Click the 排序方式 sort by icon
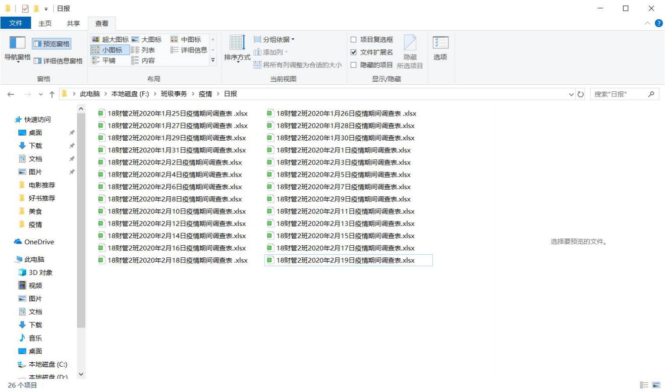This screenshot has height=392, width=665. pyautogui.click(x=237, y=48)
